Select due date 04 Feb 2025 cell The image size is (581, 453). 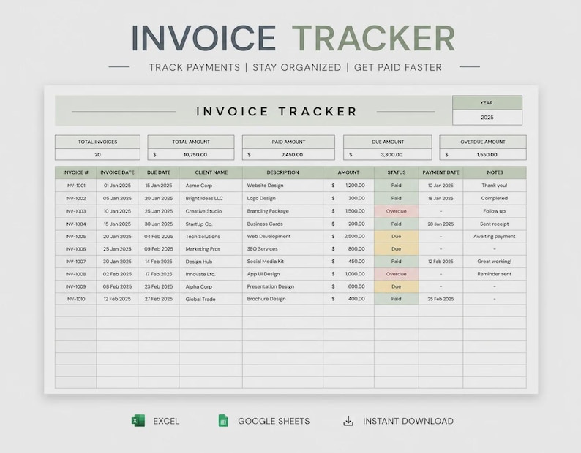(x=159, y=237)
